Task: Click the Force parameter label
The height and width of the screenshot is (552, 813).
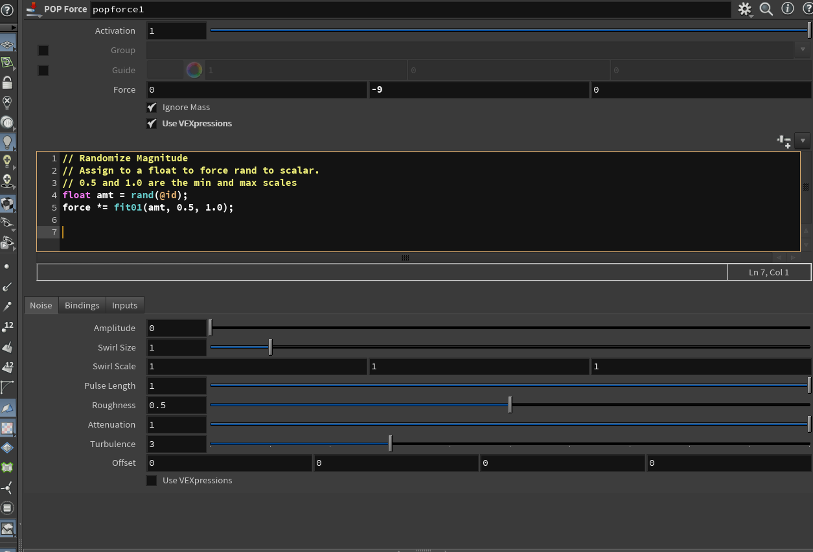Action: 124,89
